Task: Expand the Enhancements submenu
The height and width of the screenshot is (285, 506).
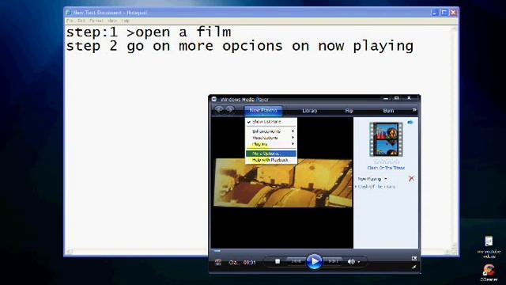Action: 271,131
